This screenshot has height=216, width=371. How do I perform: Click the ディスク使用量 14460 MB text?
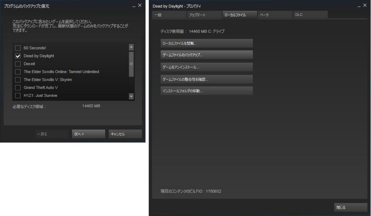click(192, 31)
